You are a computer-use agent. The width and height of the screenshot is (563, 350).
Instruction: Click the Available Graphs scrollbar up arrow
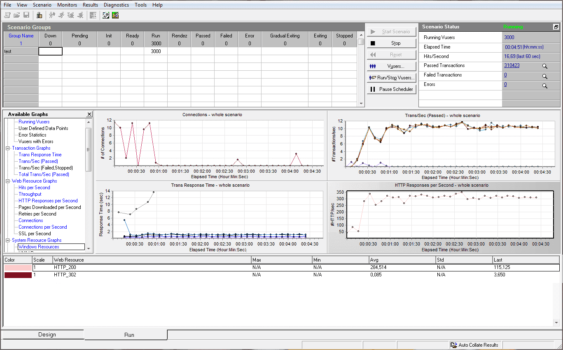[x=89, y=122]
